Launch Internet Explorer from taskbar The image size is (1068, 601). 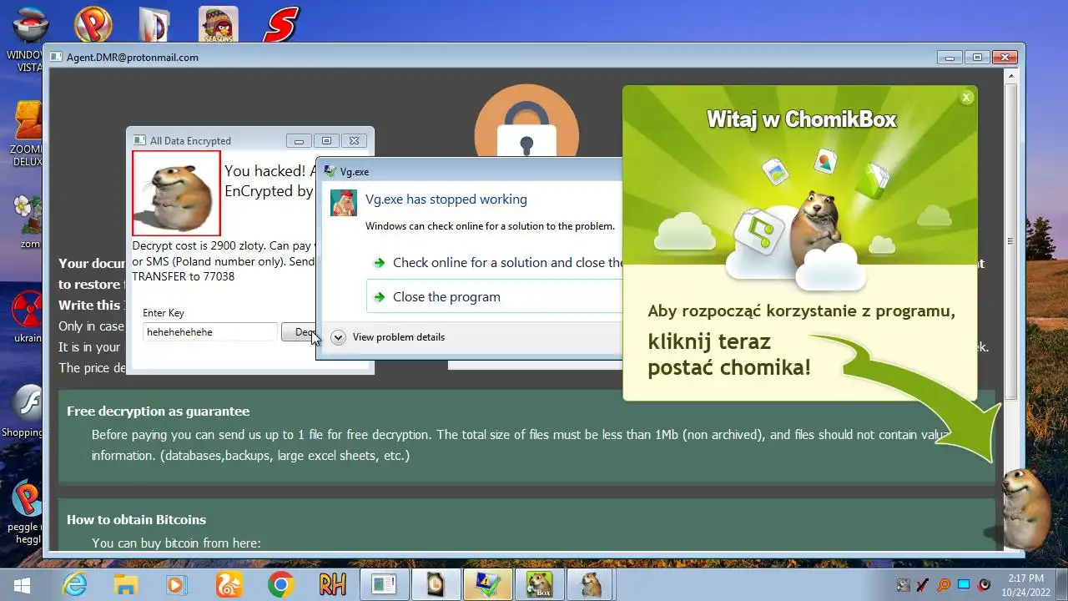point(75,584)
